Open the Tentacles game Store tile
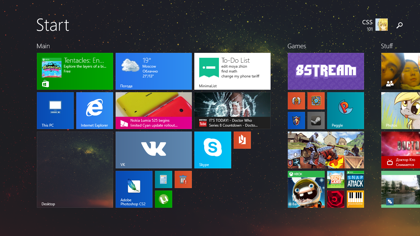This screenshot has height=236, width=420. click(75, 71)
